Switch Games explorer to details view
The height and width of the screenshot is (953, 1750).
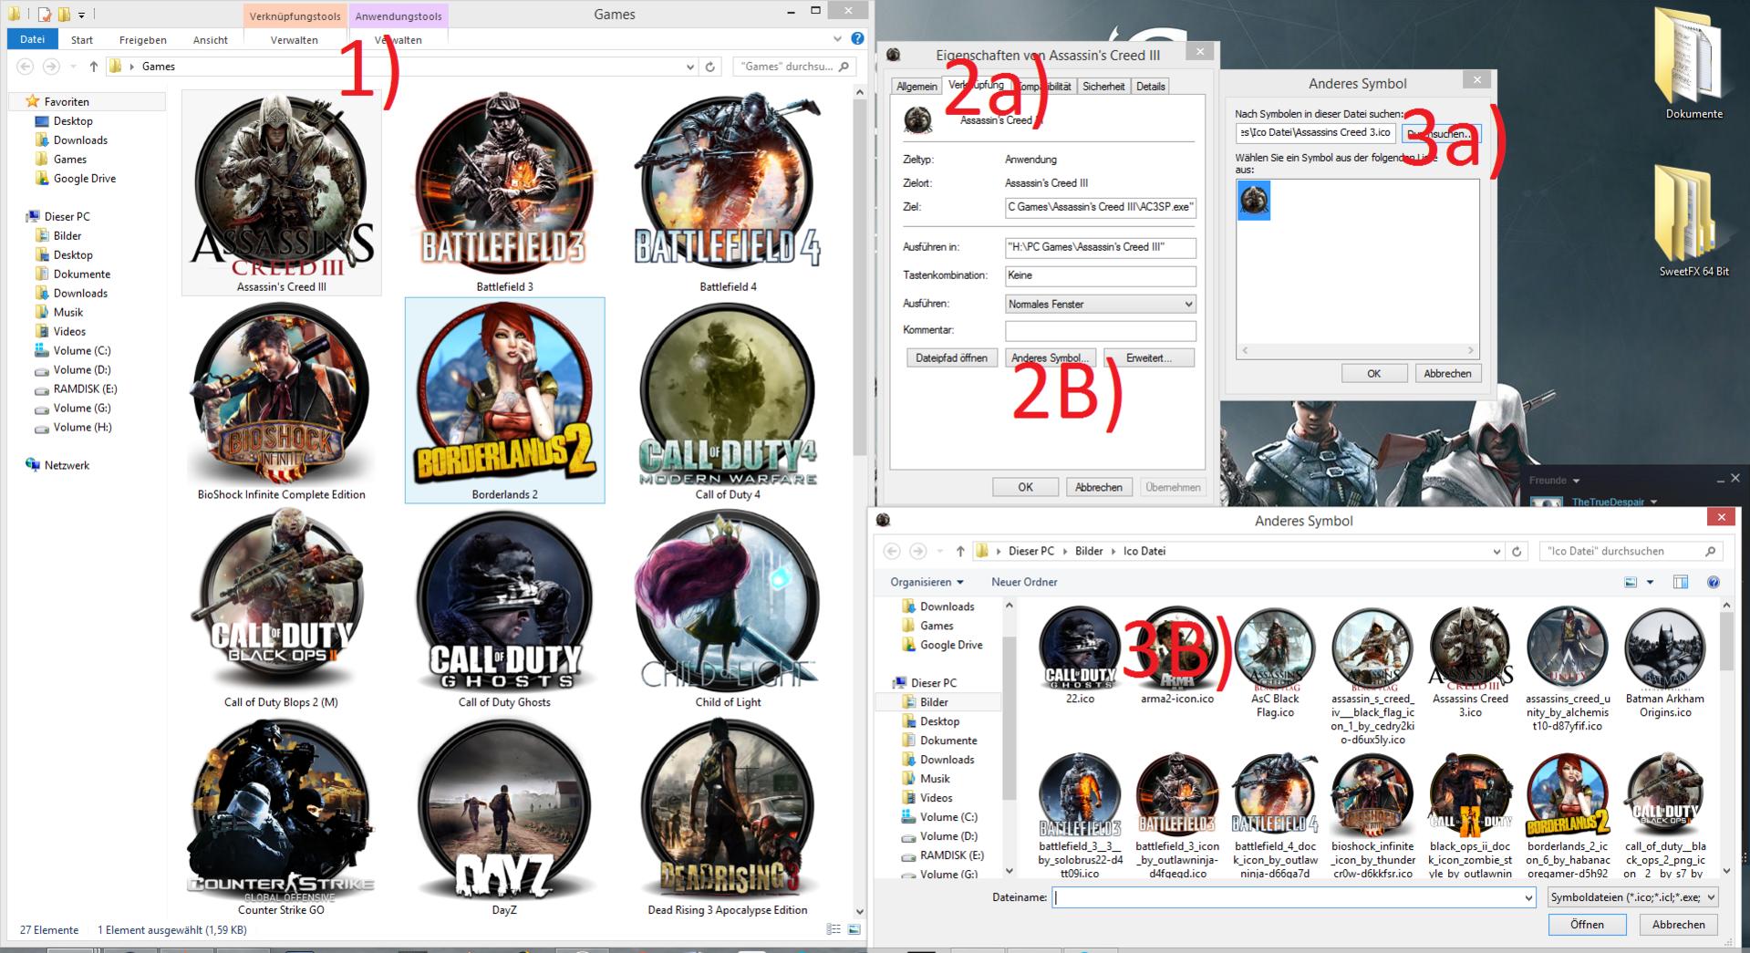(834, 929)
